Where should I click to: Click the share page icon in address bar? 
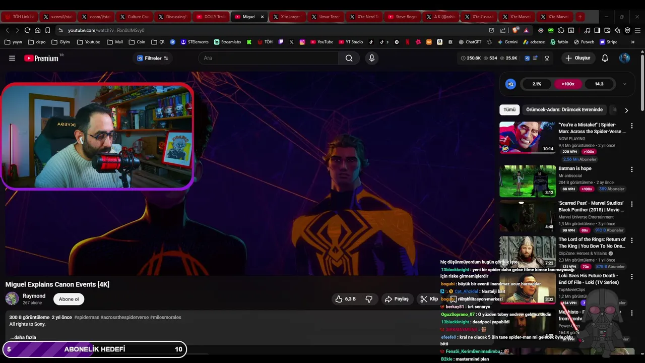pos(503,30)
